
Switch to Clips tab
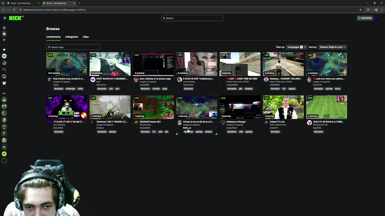click(86, 37)
